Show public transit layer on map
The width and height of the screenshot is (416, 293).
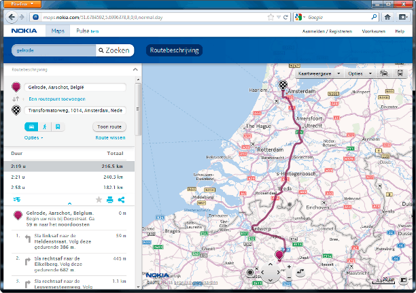(x=402, y=73)
